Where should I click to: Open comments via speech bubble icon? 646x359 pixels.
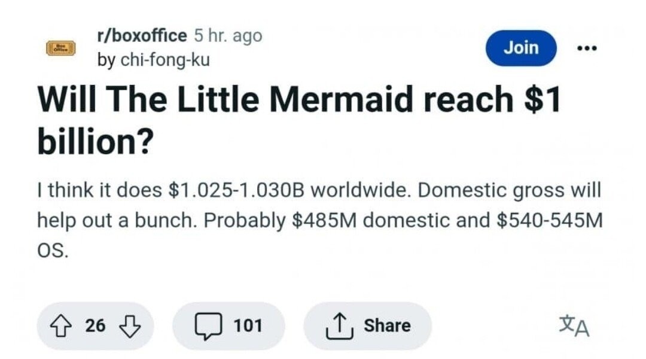point(206,325)
